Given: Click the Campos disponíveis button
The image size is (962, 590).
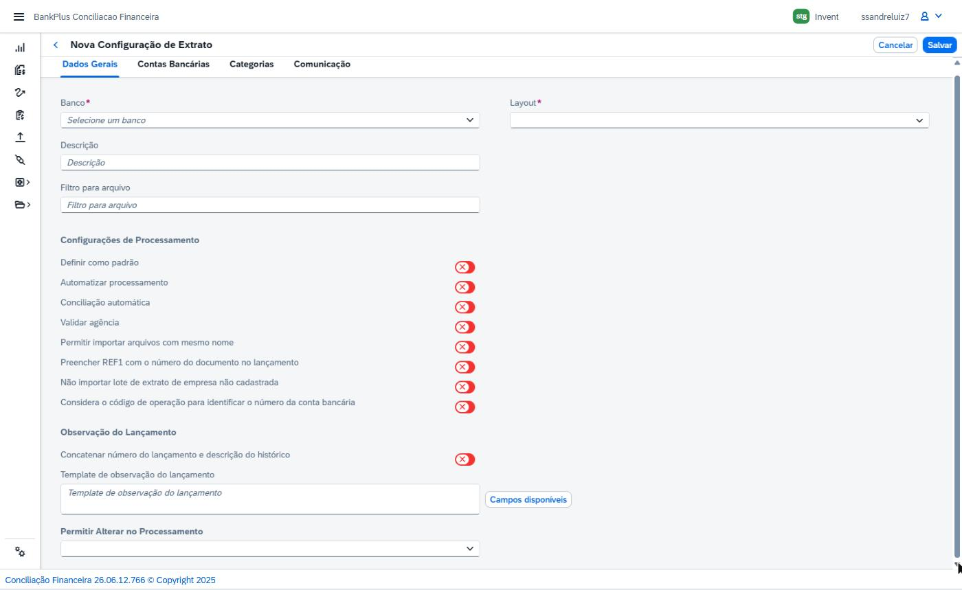Looking at the screenshot, I should coord(528,499).
